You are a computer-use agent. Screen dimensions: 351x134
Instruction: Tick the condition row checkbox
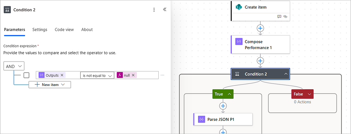(x=27, y=75)
